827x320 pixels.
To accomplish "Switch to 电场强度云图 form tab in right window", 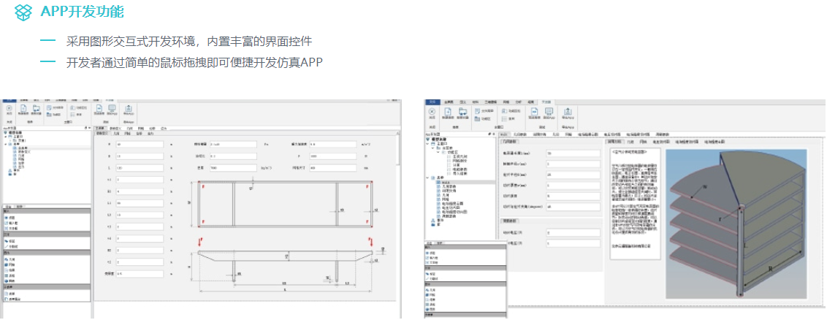I will 587,134.
